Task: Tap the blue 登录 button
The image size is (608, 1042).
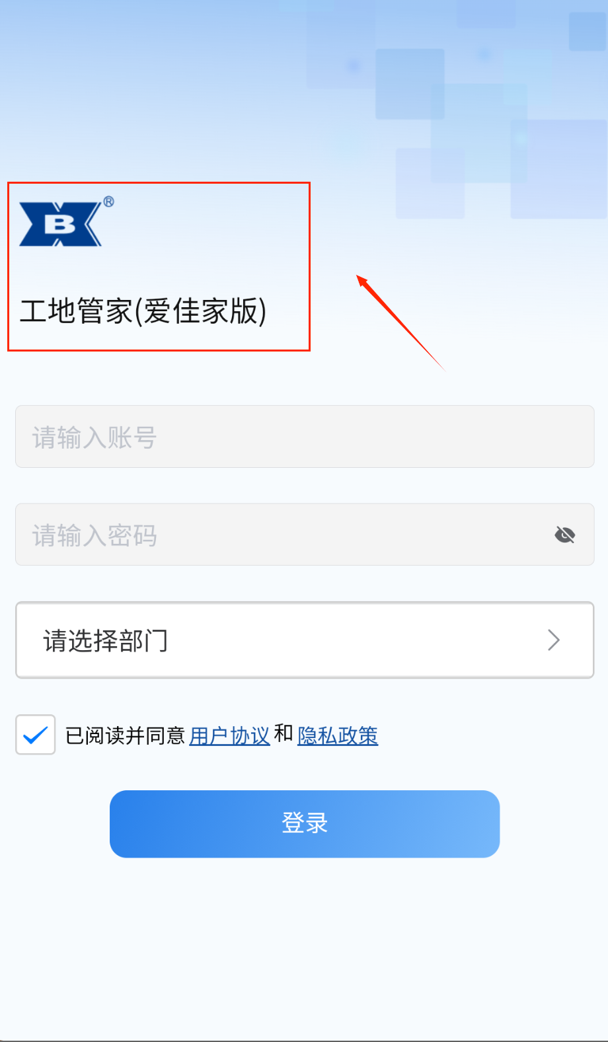Action: tap(305, 824)
